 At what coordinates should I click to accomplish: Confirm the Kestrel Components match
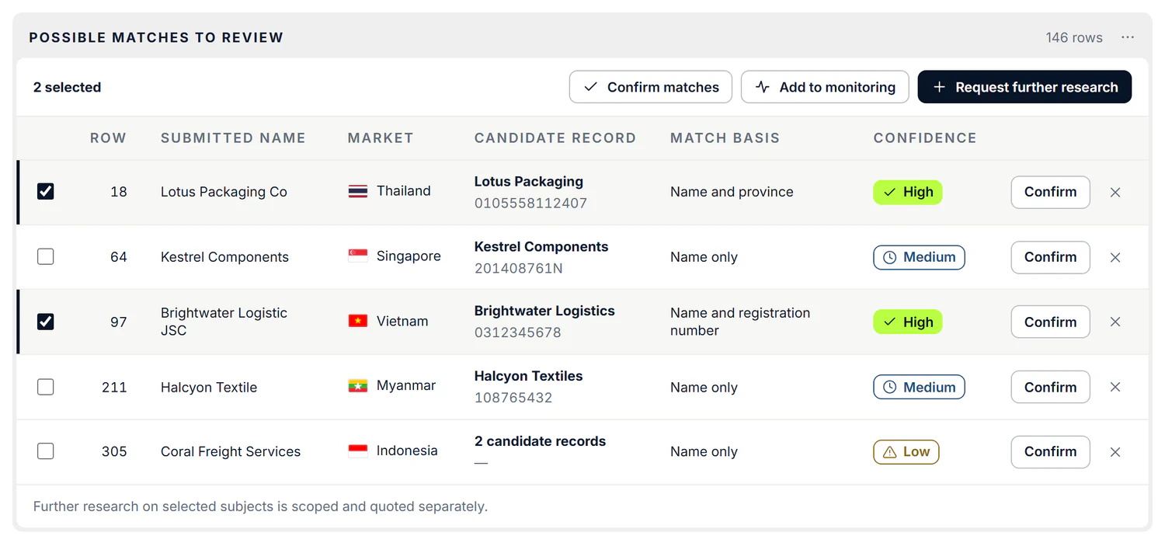click(1050, 257)
